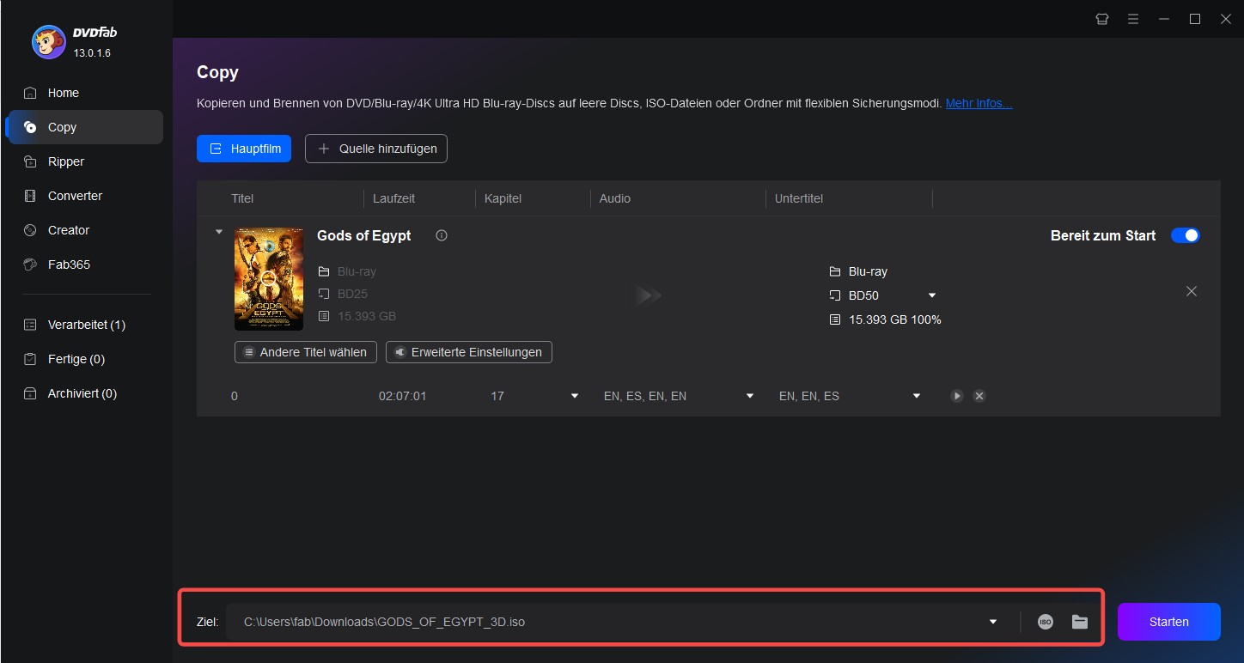
Task: Open the skin/theme icon in title bar
Action: pos(1102,19)
